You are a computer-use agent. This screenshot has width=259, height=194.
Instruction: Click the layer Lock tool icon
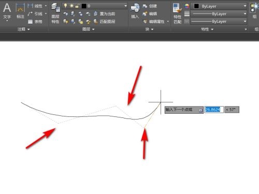click(x=88, y=14)
